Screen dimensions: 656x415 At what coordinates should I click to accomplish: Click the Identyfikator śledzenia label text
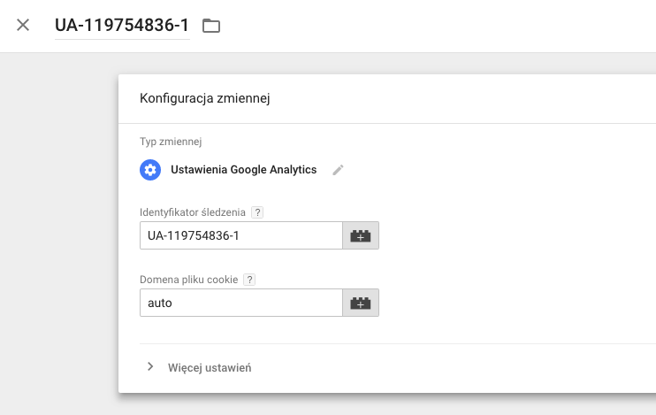click(x=193, y=212)
